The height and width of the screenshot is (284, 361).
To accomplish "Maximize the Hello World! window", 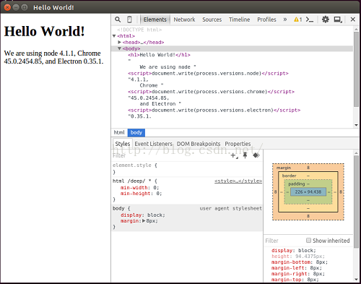I will 25,7.
